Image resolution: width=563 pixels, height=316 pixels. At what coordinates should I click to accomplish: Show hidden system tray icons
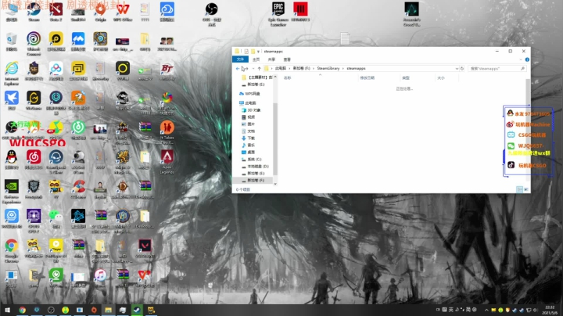pyautogui.click(x=486, y=310)
